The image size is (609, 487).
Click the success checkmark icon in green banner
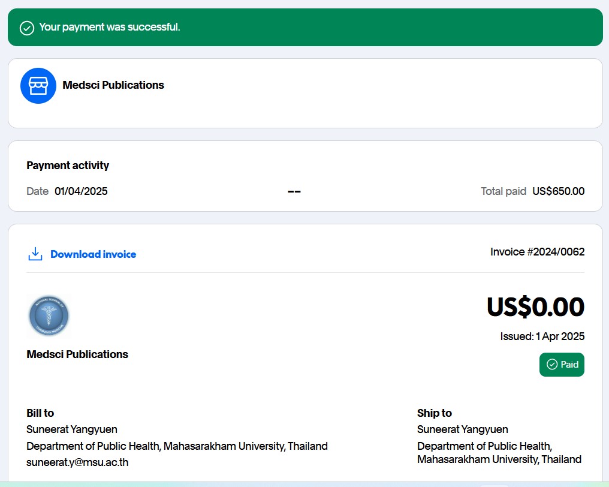click(x=27, y=28)
